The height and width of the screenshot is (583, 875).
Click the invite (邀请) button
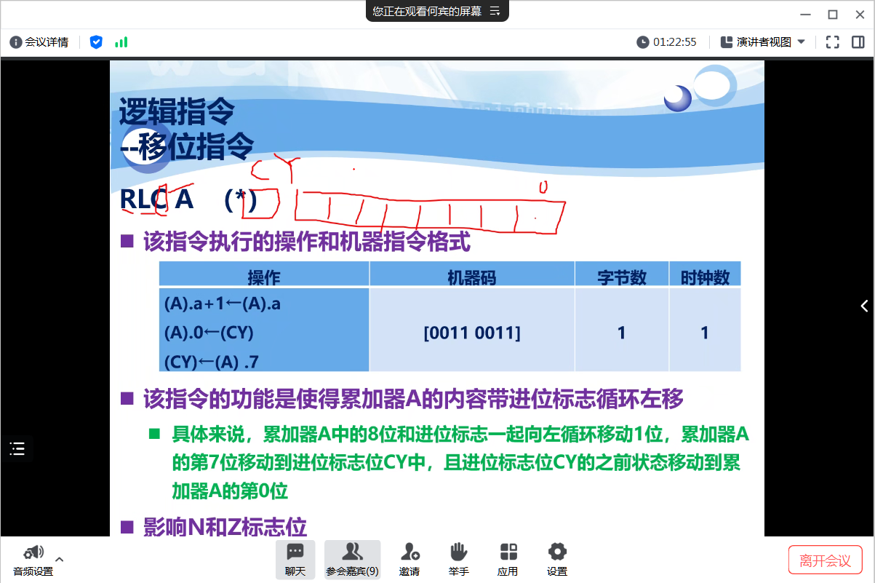click(x=409, y=560)
